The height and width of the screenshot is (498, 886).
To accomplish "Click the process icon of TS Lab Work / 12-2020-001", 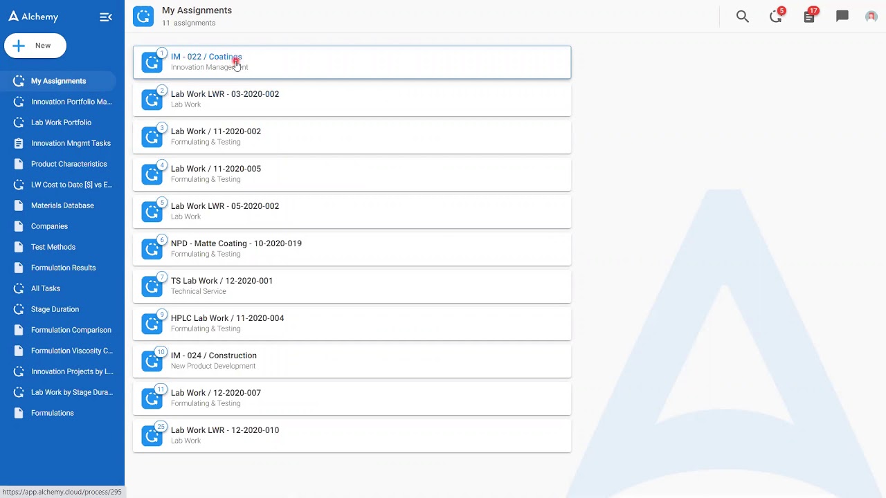I will point(152,286).
